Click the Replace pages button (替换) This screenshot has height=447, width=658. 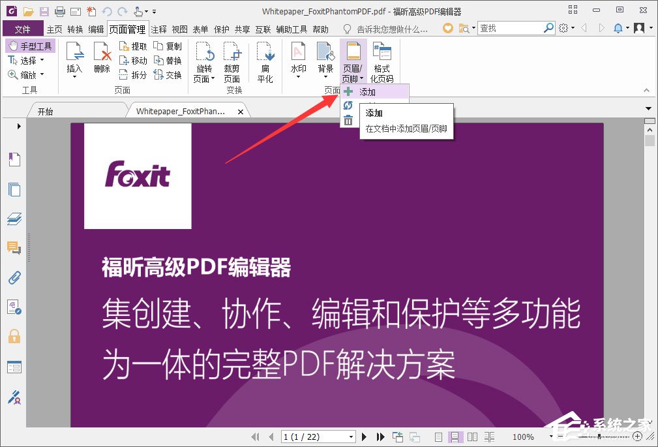click(168, 60)
